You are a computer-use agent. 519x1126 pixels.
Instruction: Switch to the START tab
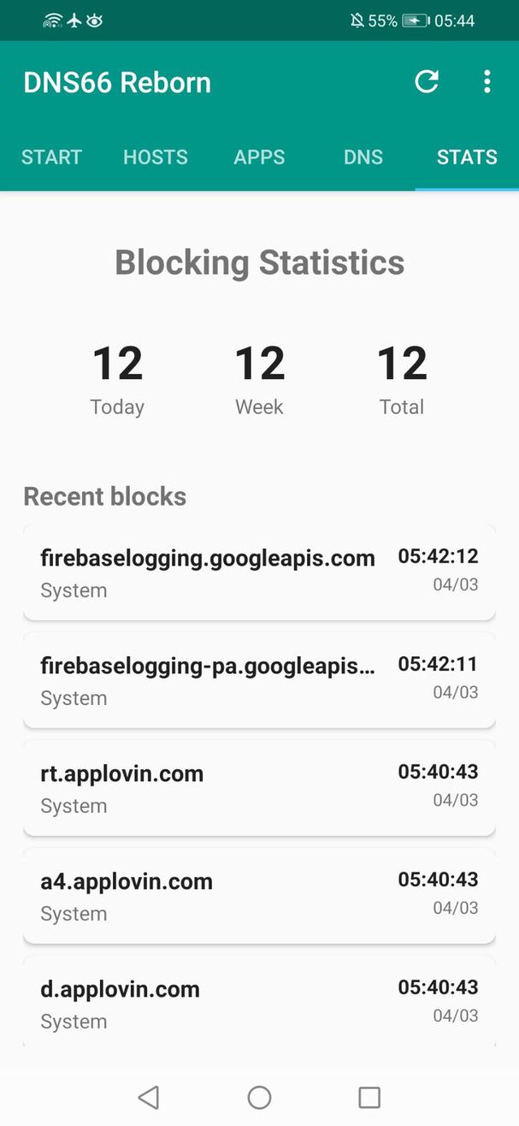[x=51, y=157]
